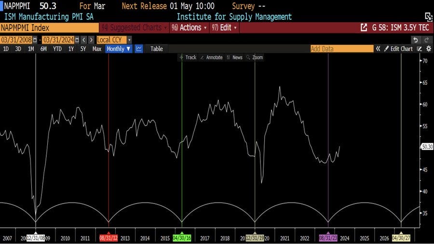The width and height of the screenshot is (434, 244).
Task: Select the 5Y time range
Action: (x=83, y=49)
